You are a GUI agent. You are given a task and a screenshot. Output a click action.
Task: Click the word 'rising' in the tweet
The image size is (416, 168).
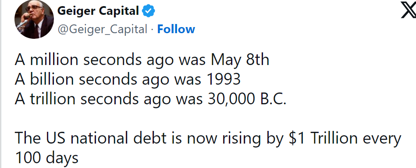(x=242, y=139)
